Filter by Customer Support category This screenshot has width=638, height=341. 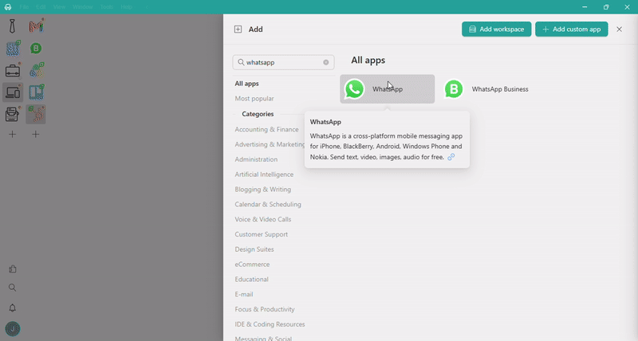262,234
